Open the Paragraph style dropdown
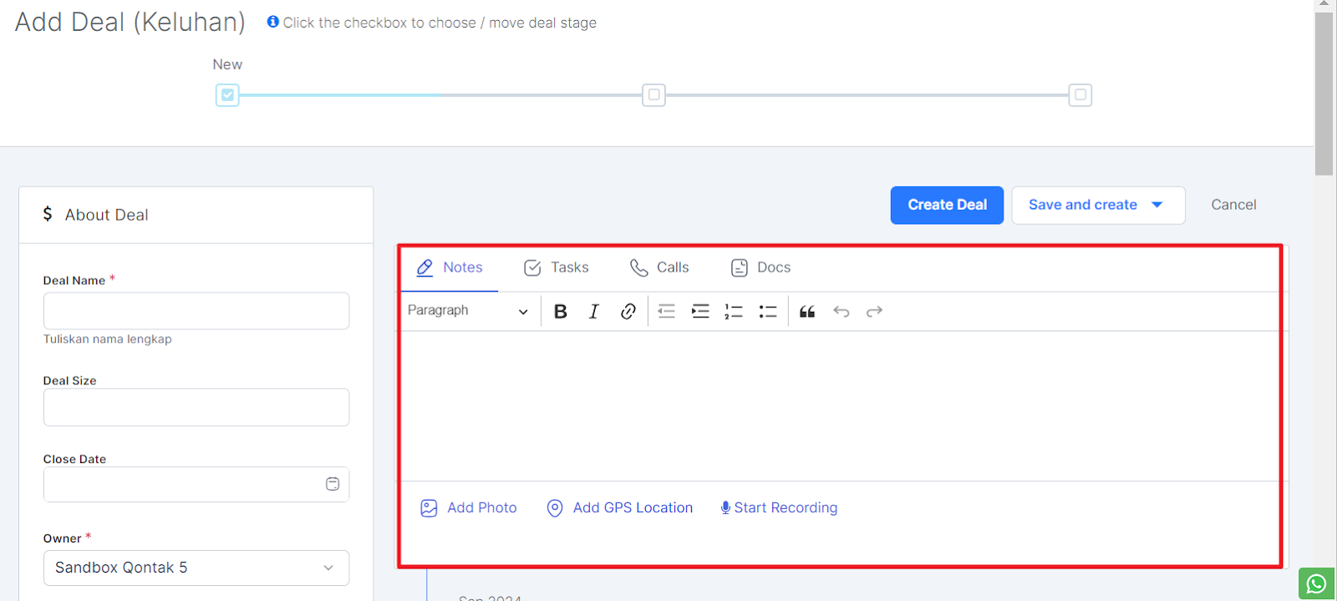The width and height of the screenshot is (1337, 601). pyautogui.click(x=468, y=311)
